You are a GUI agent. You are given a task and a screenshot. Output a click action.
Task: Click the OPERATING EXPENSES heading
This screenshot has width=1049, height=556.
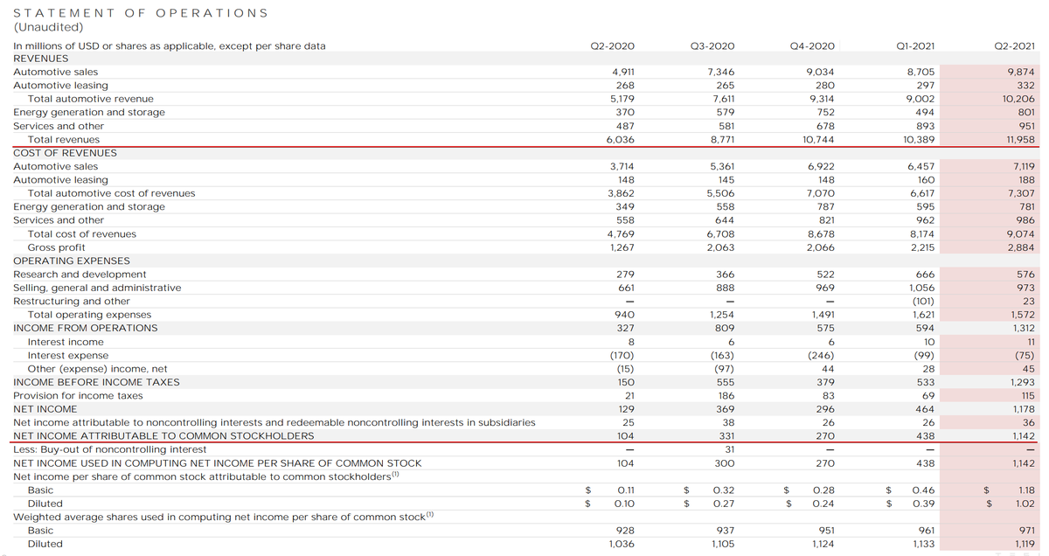[72, 261]
